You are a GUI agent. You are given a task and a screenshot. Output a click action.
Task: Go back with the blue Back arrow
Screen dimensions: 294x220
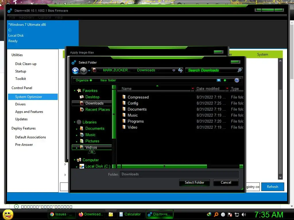tap(76, 70)
